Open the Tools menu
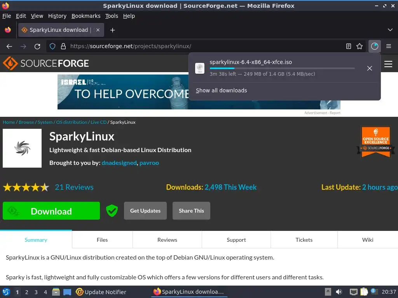 pos(112,16)
